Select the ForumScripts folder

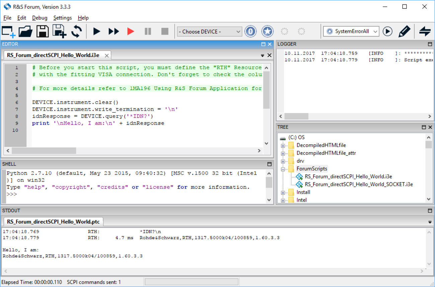312,169
